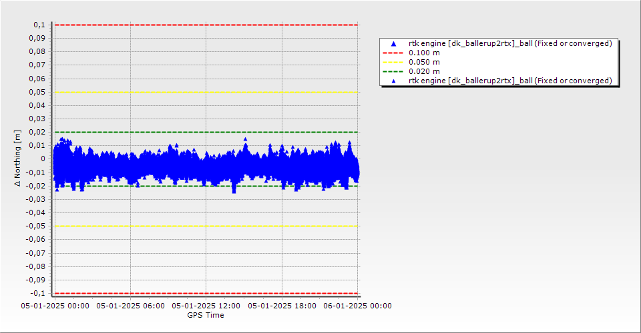The width and height of the screenshot is (641, 333).
Task: Click the -0,07 y-axis label
Action: point(35,253)
